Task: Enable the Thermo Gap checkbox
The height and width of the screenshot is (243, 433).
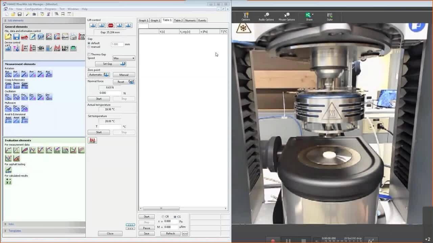Action: point(89,54)
